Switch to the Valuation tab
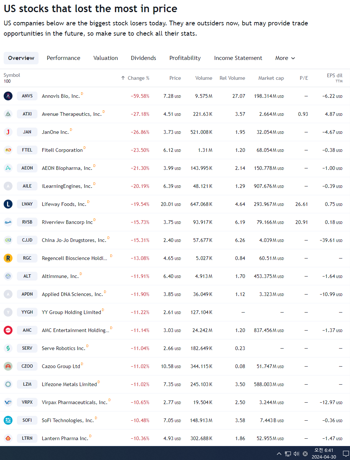350x460 pixels. point(106,58)
